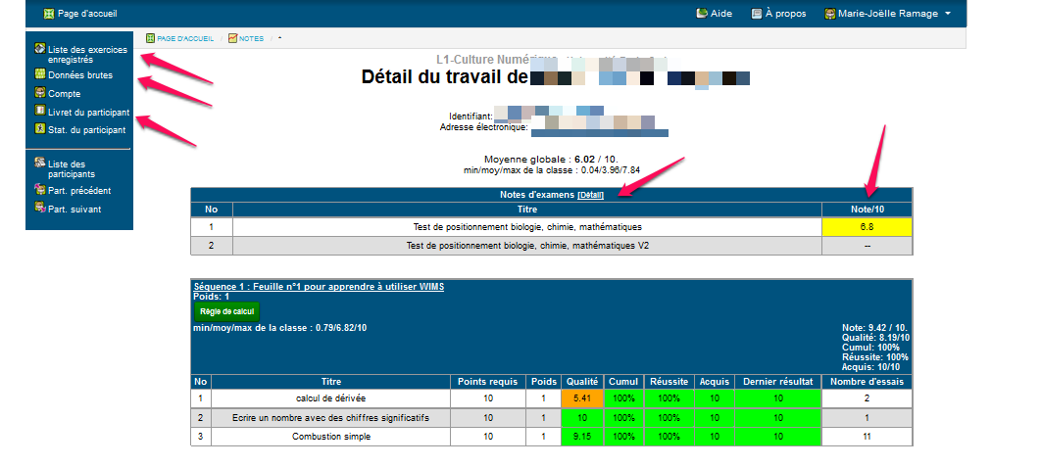Open Données brutes via its sidebar icon

(40, 73)
